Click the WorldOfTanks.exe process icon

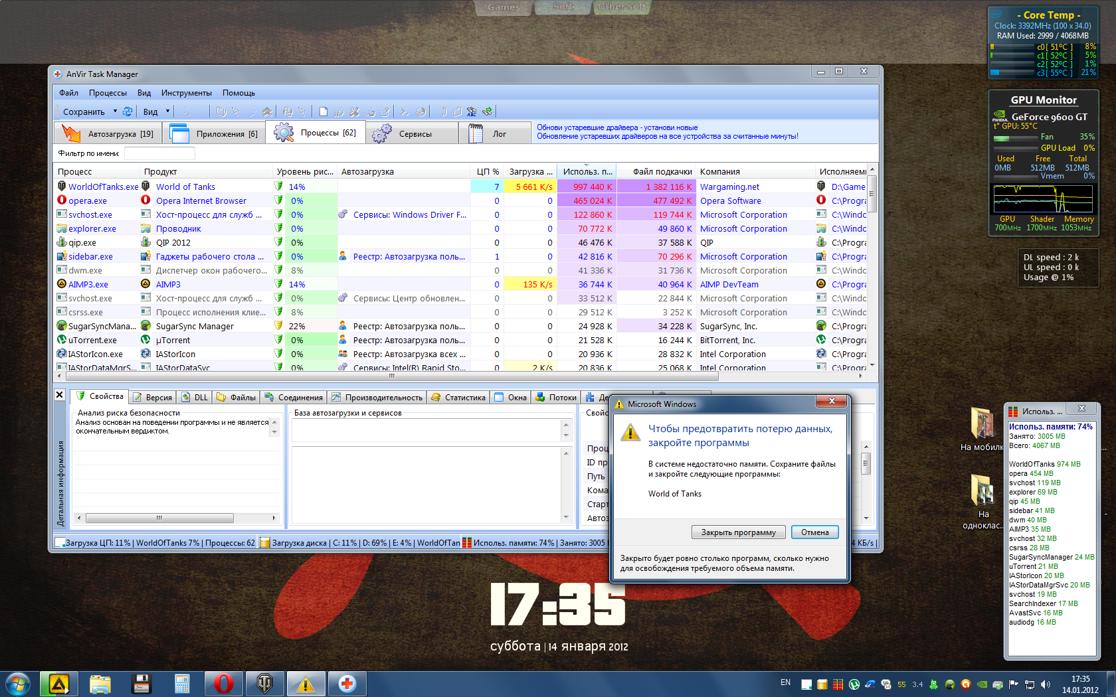[62, 187]
